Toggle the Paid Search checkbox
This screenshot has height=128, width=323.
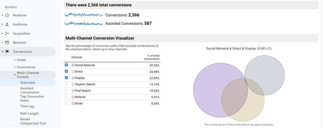coord(66,90)
